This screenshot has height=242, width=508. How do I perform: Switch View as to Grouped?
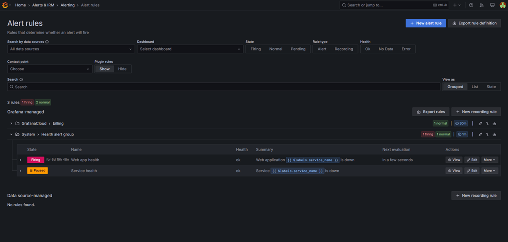click(x=455, y=87)
